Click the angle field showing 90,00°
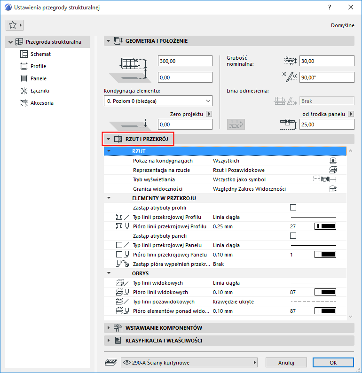362x373 pixels. [327, 78]
